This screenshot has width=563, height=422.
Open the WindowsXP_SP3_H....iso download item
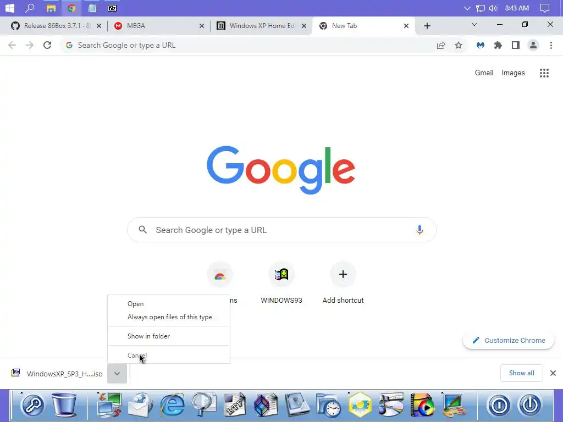pyautogui.click(x=57, y=374)
